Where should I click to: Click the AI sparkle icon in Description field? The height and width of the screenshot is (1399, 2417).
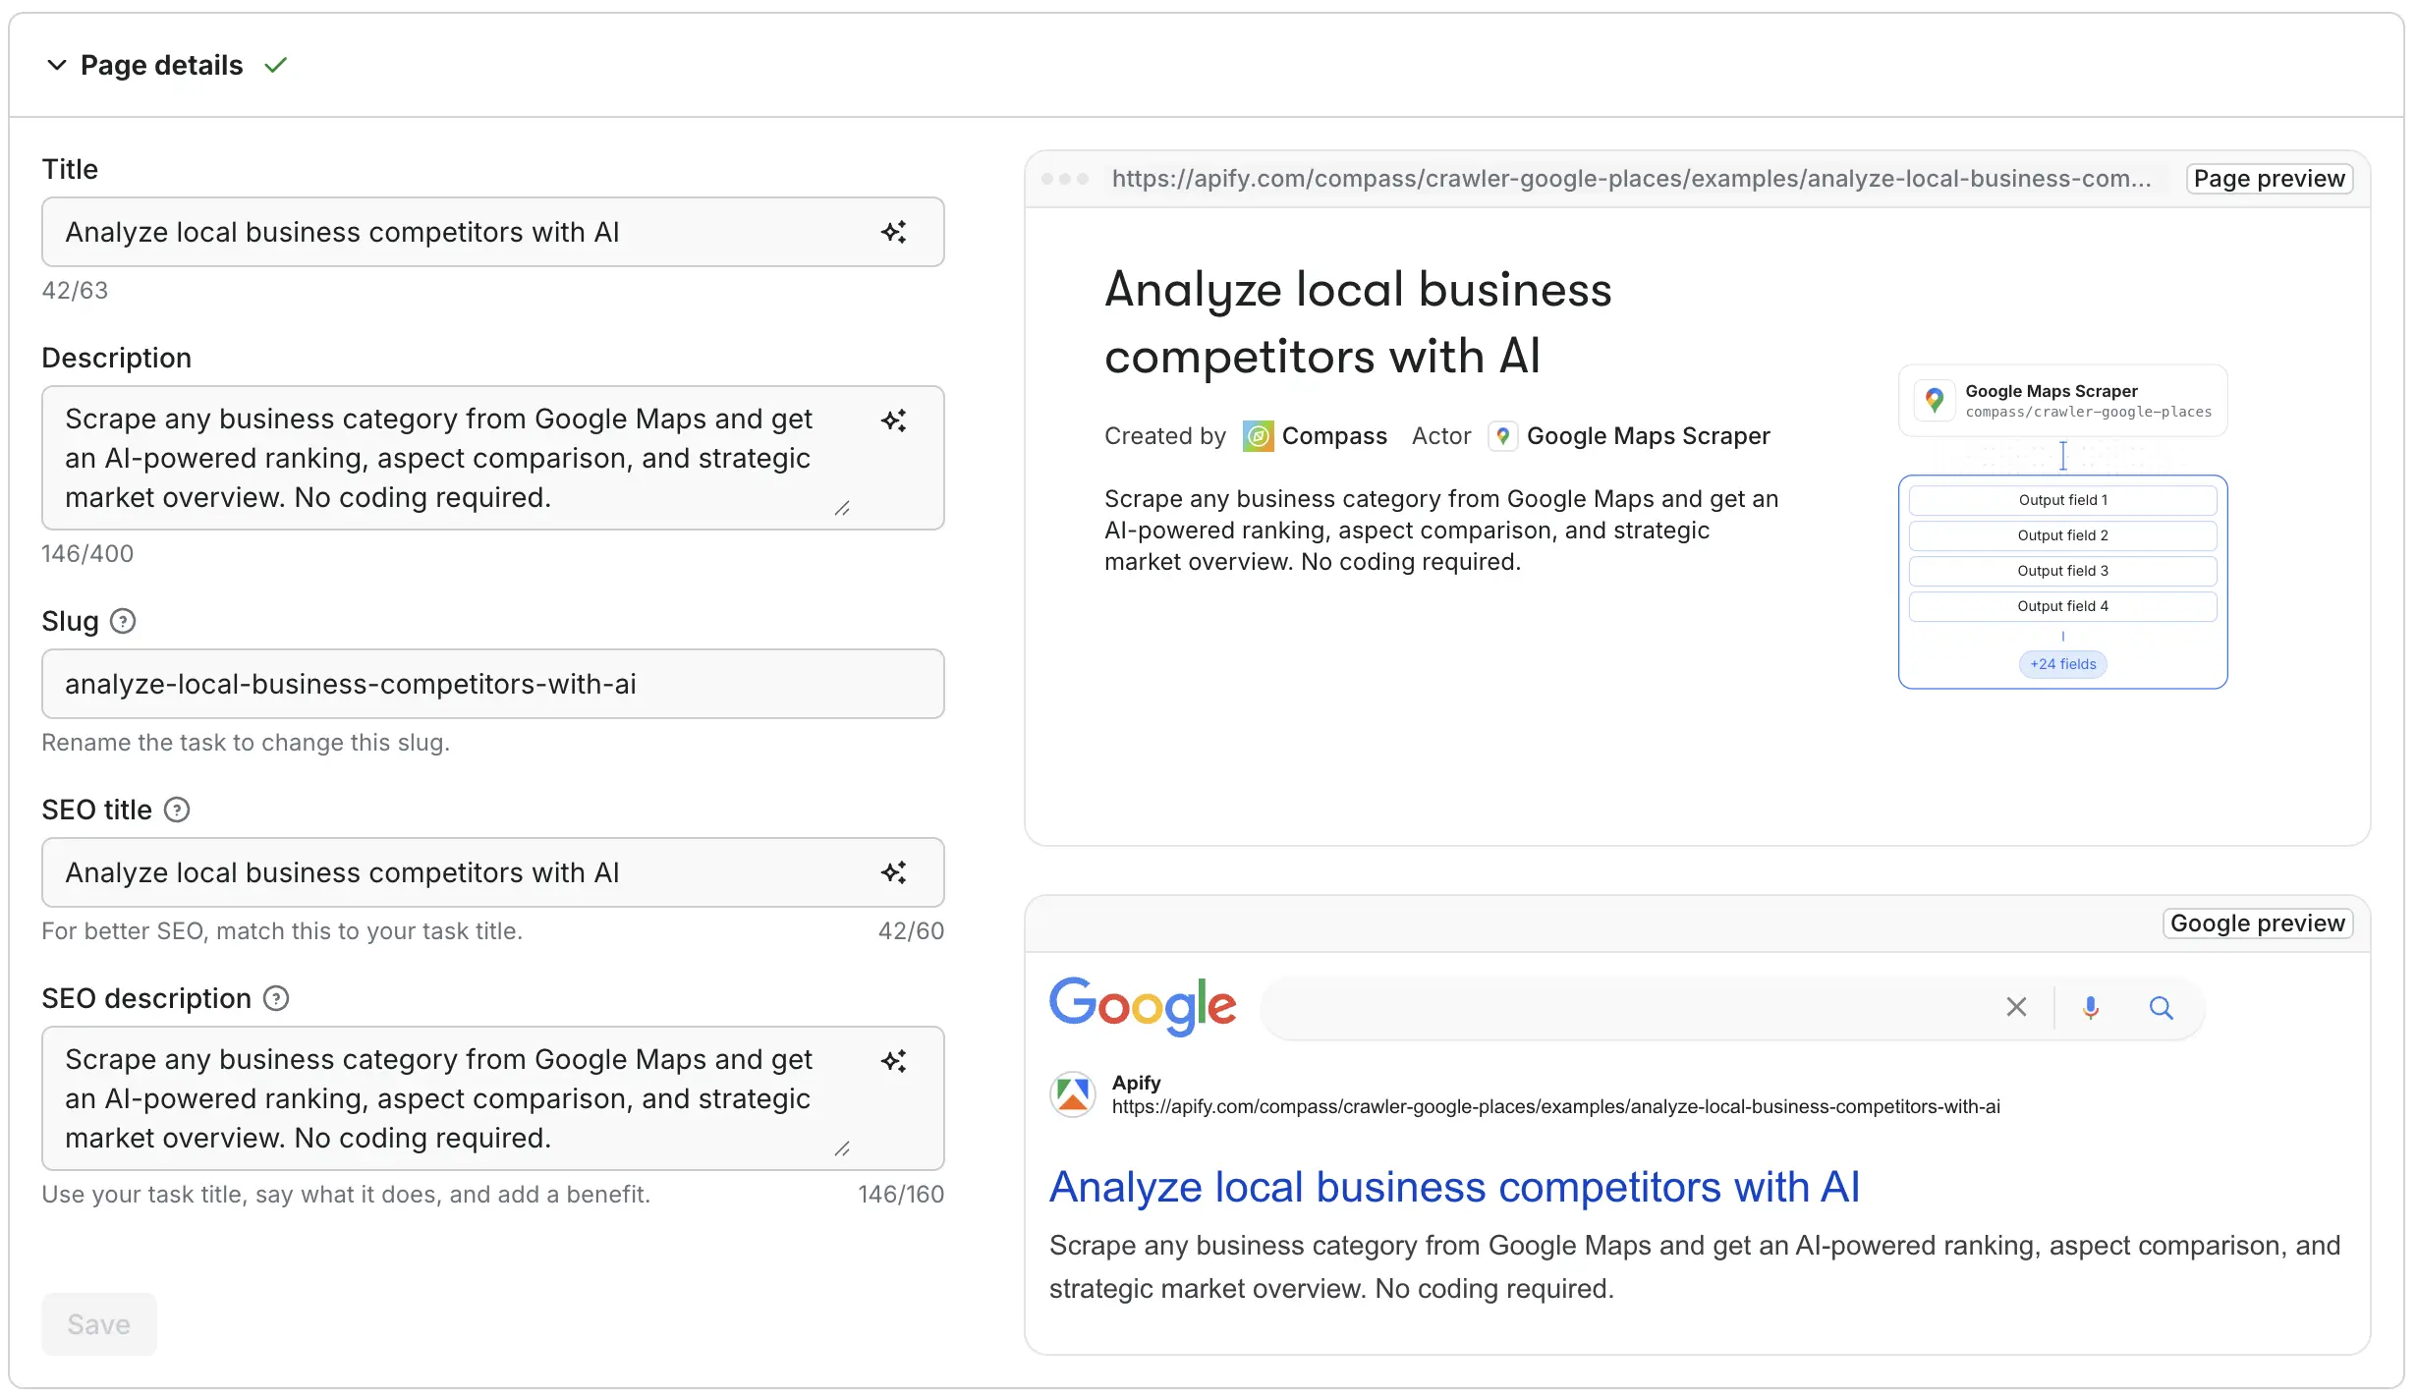tap(893, 420)
